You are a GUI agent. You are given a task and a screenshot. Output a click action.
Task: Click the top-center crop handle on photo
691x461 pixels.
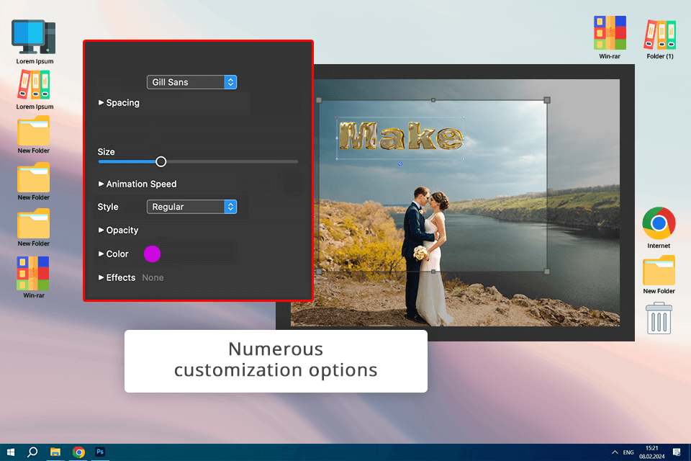[x=433, y=100]
